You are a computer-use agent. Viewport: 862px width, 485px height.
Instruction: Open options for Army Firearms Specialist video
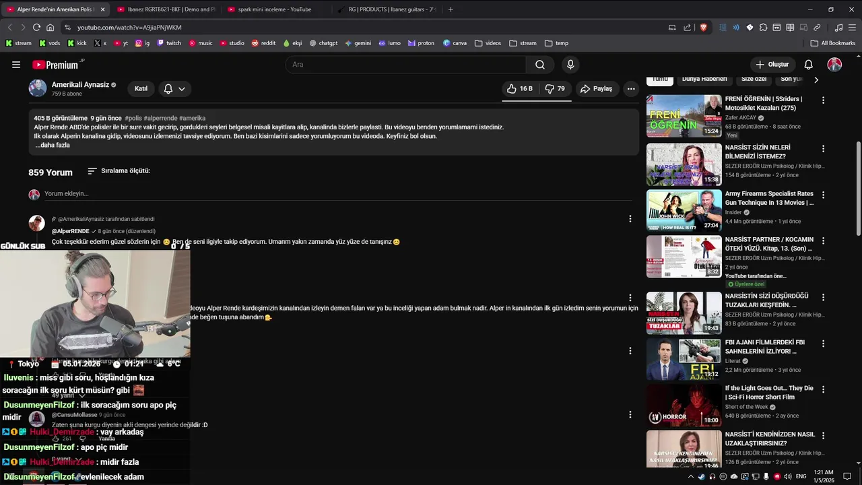[x=823, y=195]
